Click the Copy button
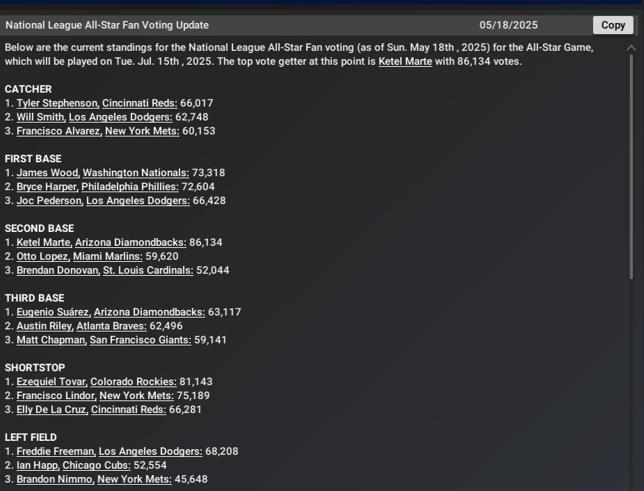 (613, 25)
